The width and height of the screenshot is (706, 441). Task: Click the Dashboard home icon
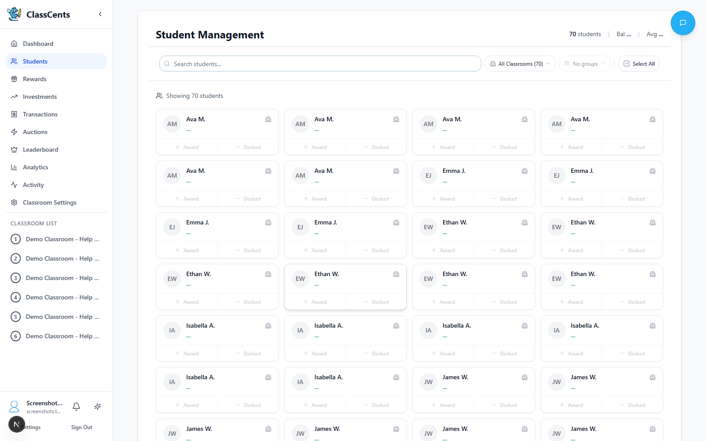pos(14,44)
